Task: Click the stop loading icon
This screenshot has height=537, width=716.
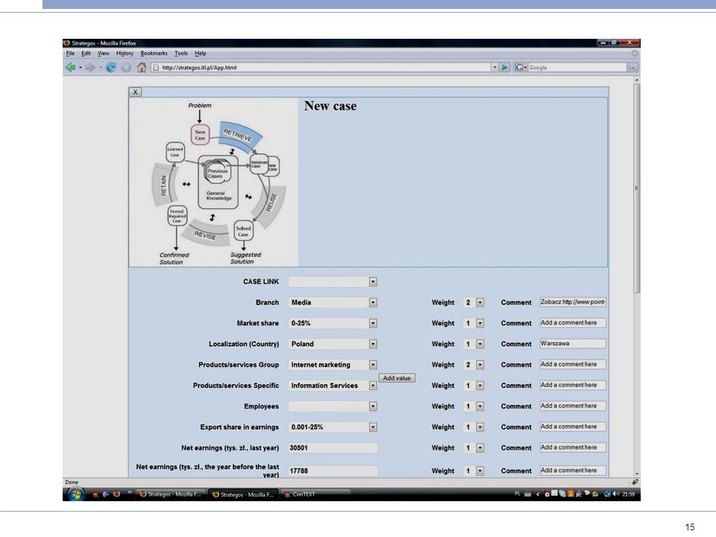Action: tap(126, 68)
